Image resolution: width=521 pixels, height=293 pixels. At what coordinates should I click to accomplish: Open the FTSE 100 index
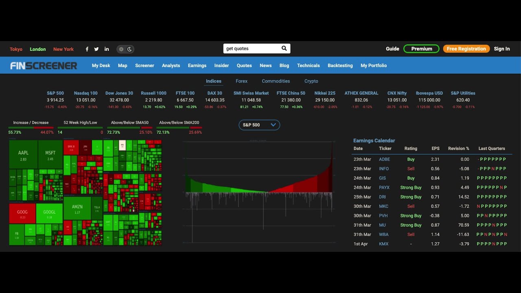point(185,93)
